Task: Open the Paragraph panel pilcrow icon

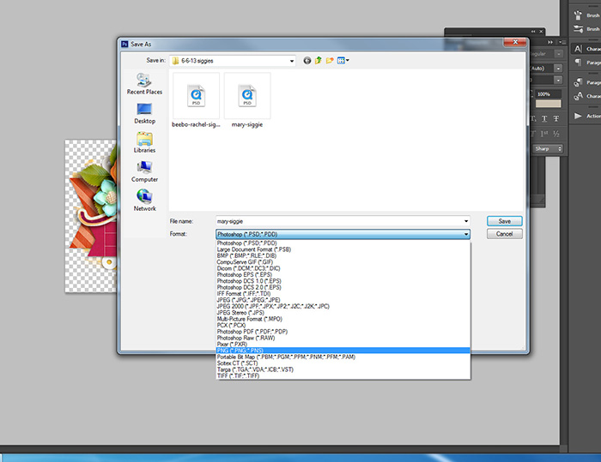Action: click(x=579, y=62)
